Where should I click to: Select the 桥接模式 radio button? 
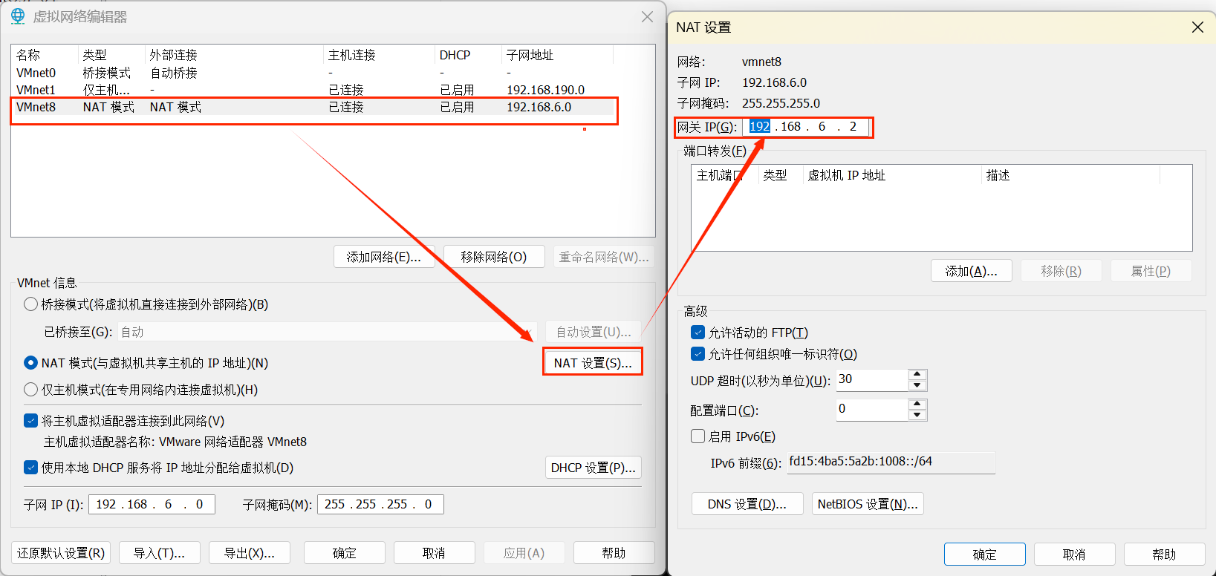tap(30, 304)
